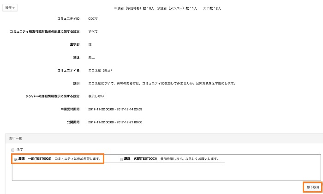Click the 公開期間 date range text
323x194 pixels.
coord(114,122)
